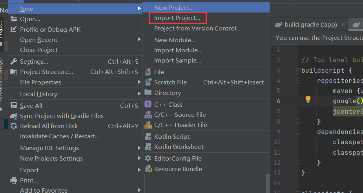Click line number 6 in the gutter
This screenshot has width=363, height=193.
tap(278, 101)
